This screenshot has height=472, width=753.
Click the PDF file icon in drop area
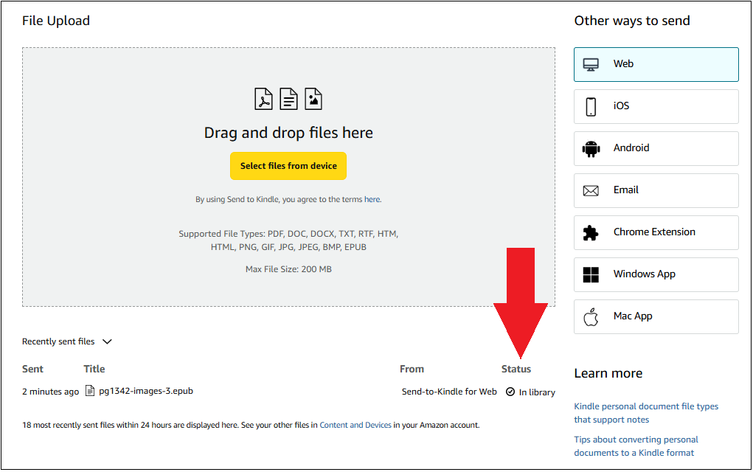(263, 99)
